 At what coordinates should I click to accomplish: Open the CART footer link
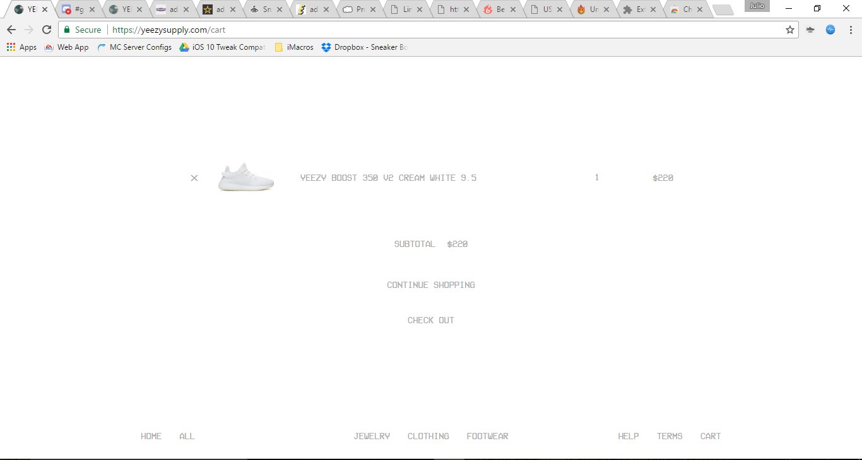click(x=711, y=436)
